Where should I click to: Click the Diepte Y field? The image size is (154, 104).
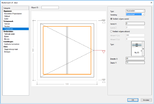point(135,63)
